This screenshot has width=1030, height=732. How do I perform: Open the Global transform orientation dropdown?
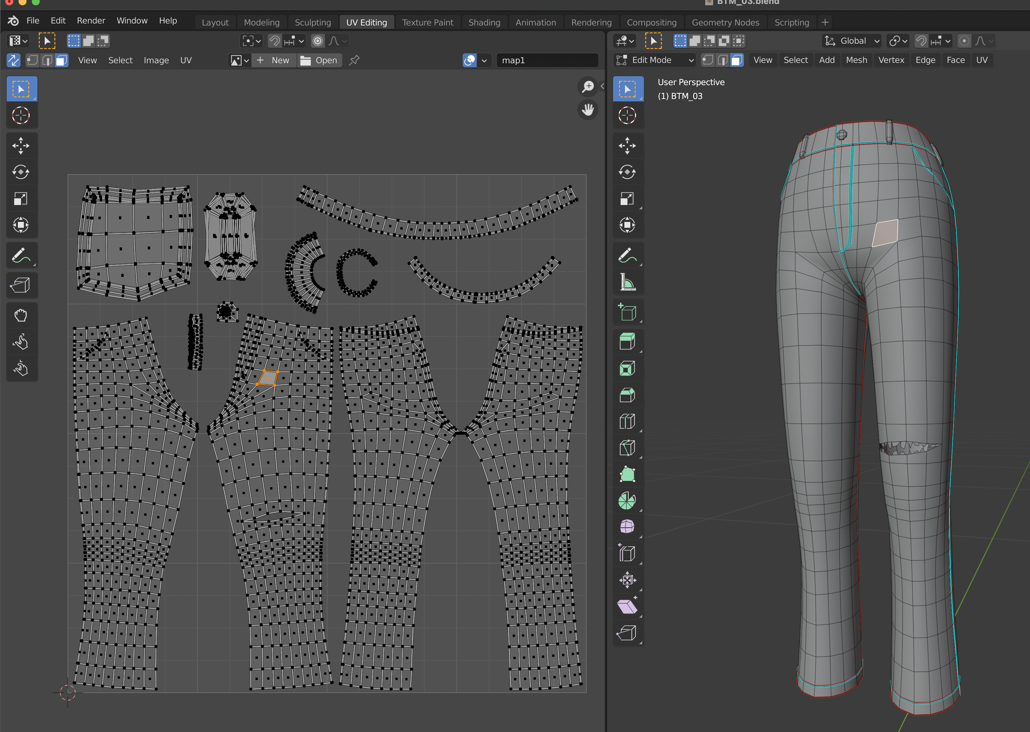(851, 41)
